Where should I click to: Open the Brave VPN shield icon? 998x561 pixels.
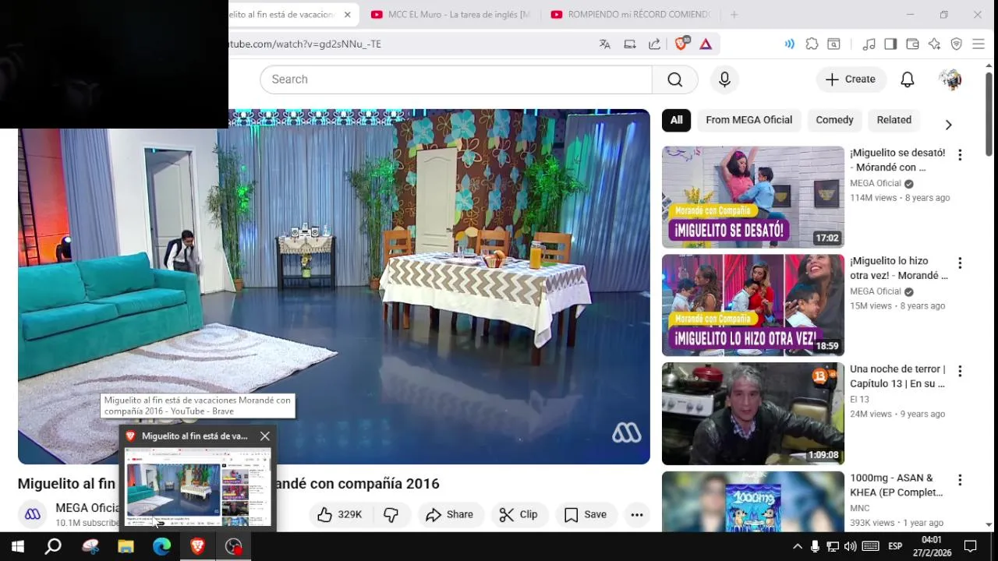coord(956,44)
